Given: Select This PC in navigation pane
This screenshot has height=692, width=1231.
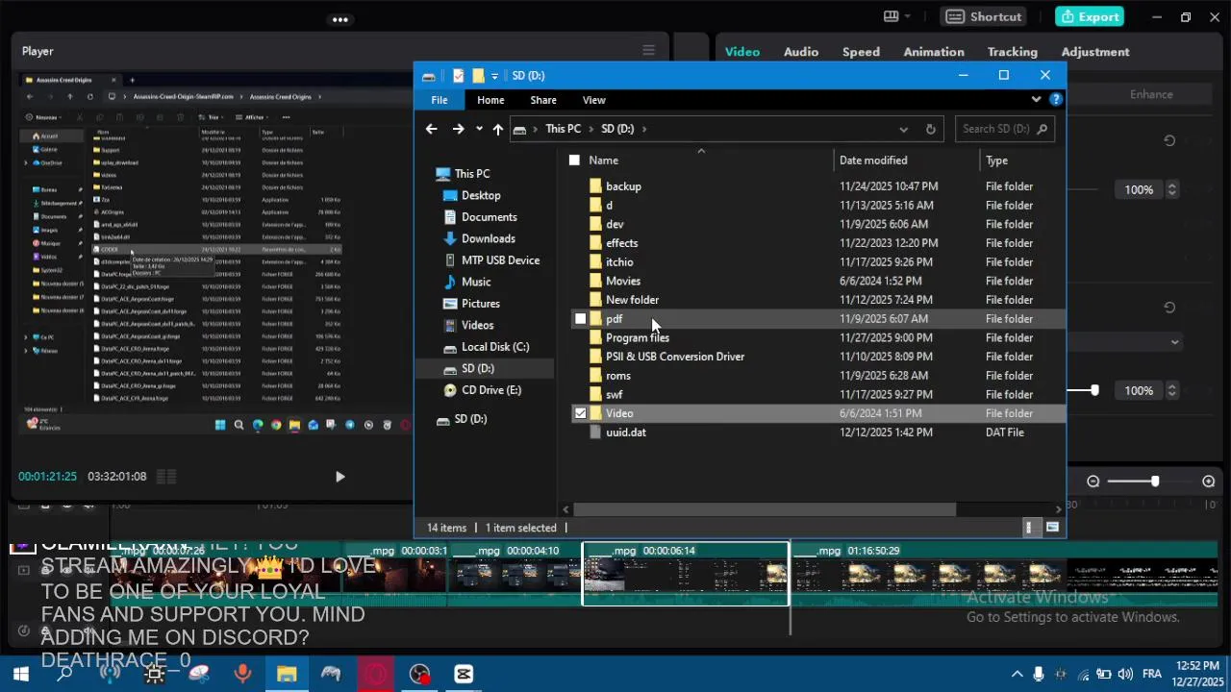Looking at the screenshot, I should point(471,174).
